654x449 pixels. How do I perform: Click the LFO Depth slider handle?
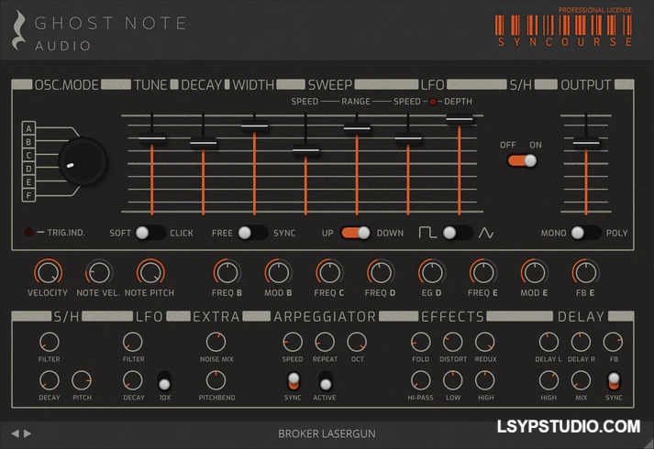tap(460, 119)
